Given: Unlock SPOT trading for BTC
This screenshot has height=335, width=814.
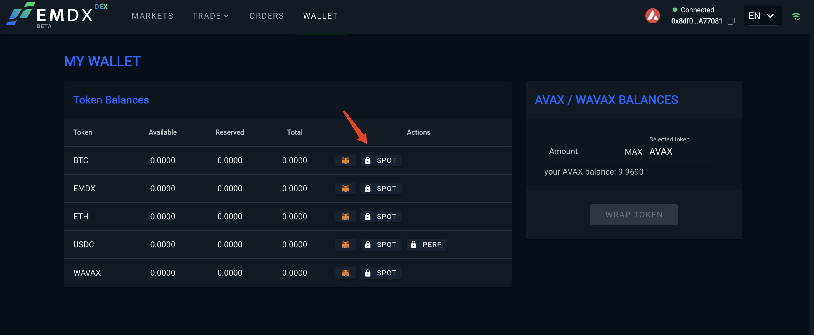Looking at the screenshot, I should [381, 160].
